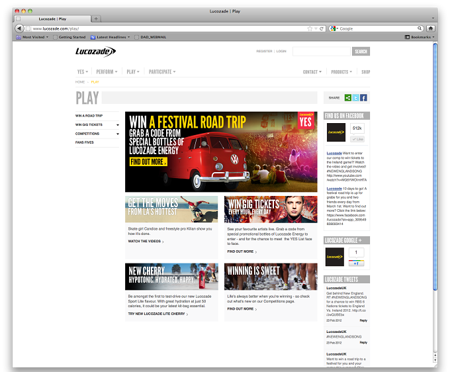The height and width of the screenshot is (372, 450).
Task: Open Winning Is Sweet banner image
Action: pyautogui.click(x=271, y=277)
